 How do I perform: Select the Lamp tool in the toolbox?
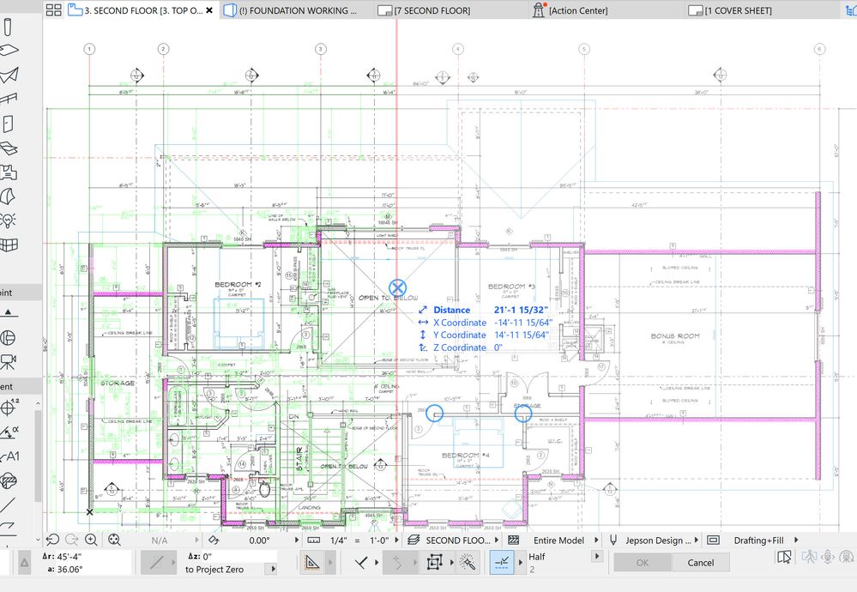tap(9, 220)
